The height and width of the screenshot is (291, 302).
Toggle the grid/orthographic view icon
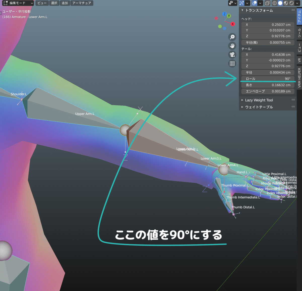point(232,63)
